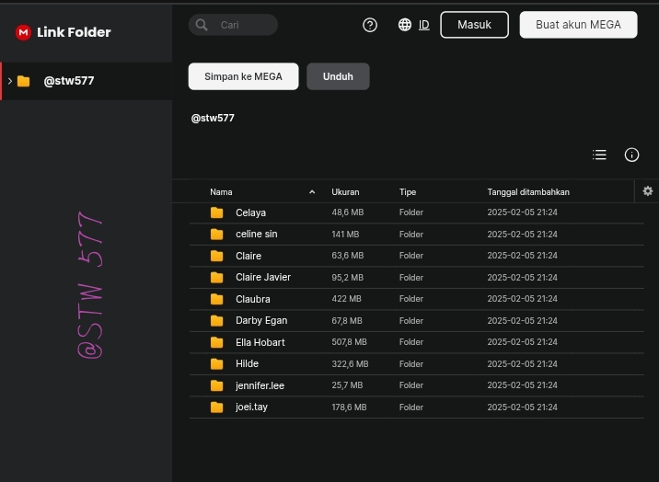Click the @stw577 sidebar folder icon
This screenshot has width=659, height=482.
click(24, 81)
